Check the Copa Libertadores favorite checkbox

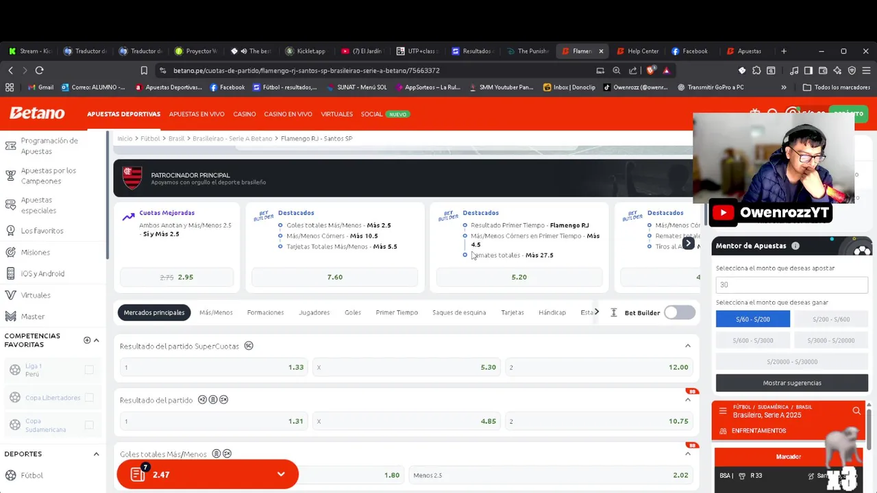point(89,398)
